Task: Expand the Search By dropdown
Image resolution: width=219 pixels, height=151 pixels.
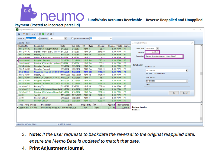Action: coord(38,39)
